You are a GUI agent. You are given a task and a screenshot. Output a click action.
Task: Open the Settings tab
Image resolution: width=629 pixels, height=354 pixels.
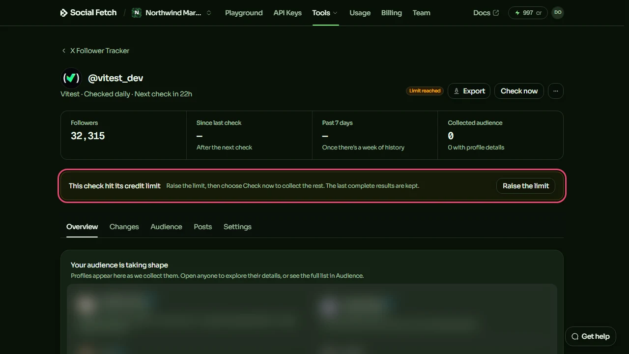(x=237, y=227)
